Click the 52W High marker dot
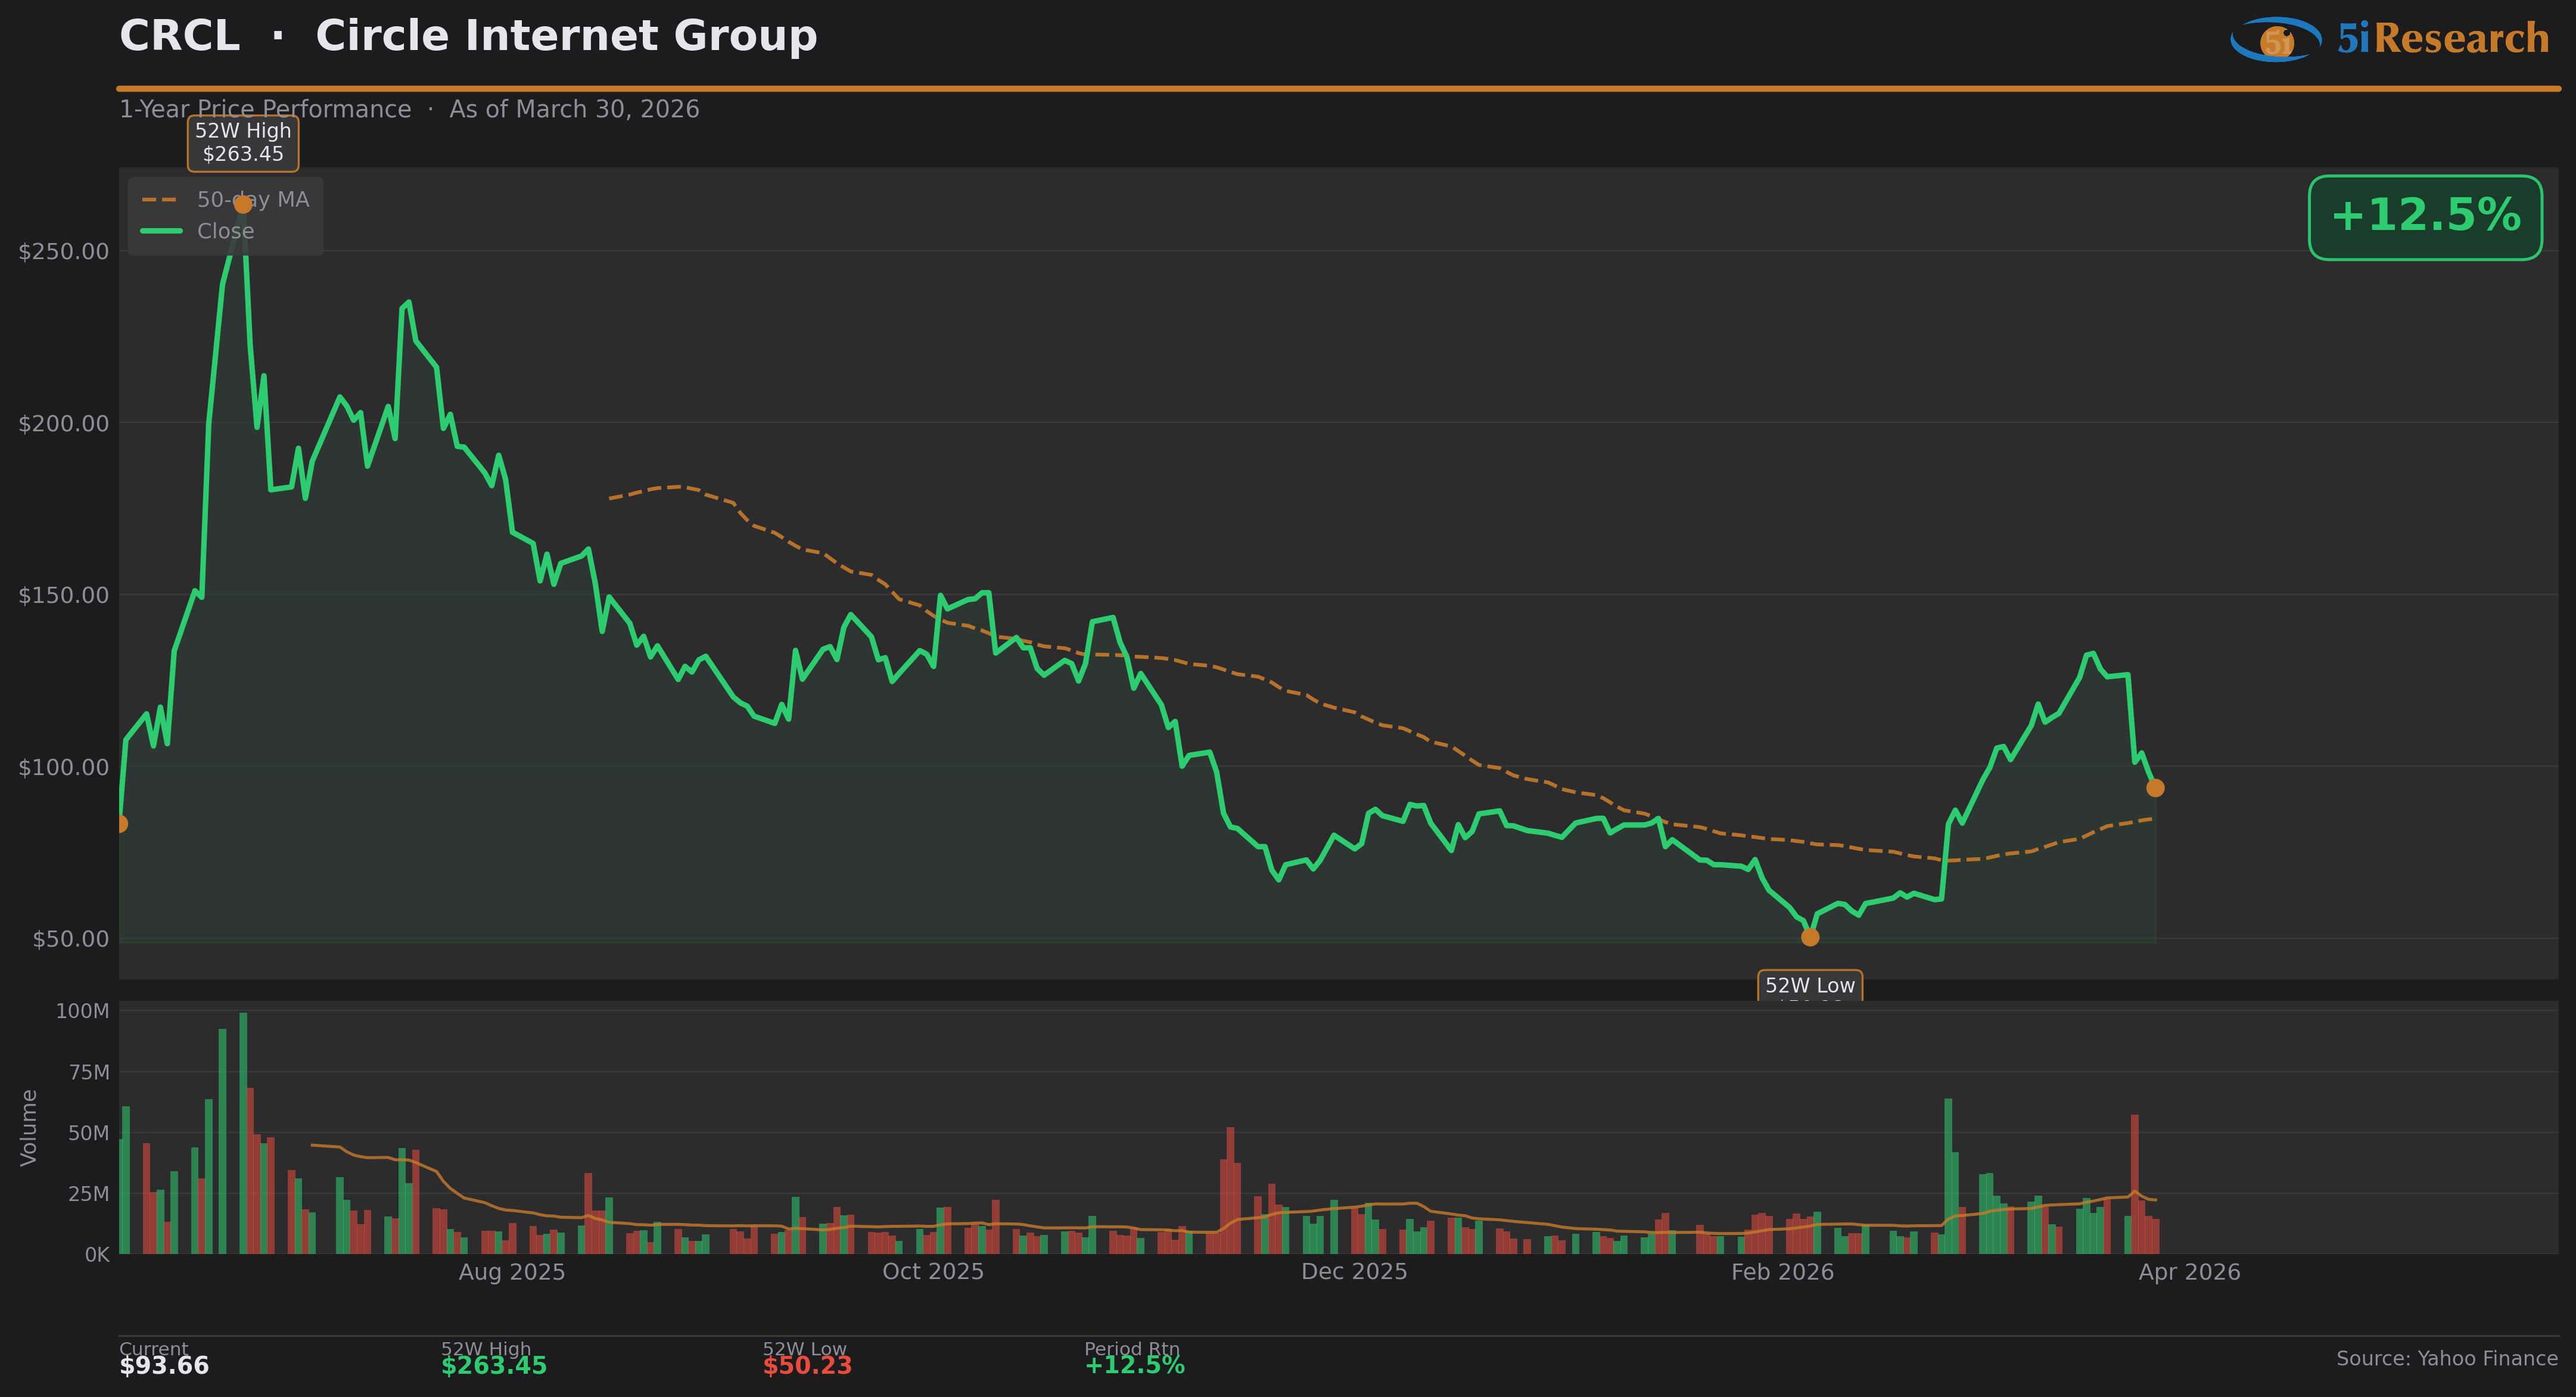The height and width of the screenshot is (1397, 2576). pyautogui.click(x=243, y=204)
